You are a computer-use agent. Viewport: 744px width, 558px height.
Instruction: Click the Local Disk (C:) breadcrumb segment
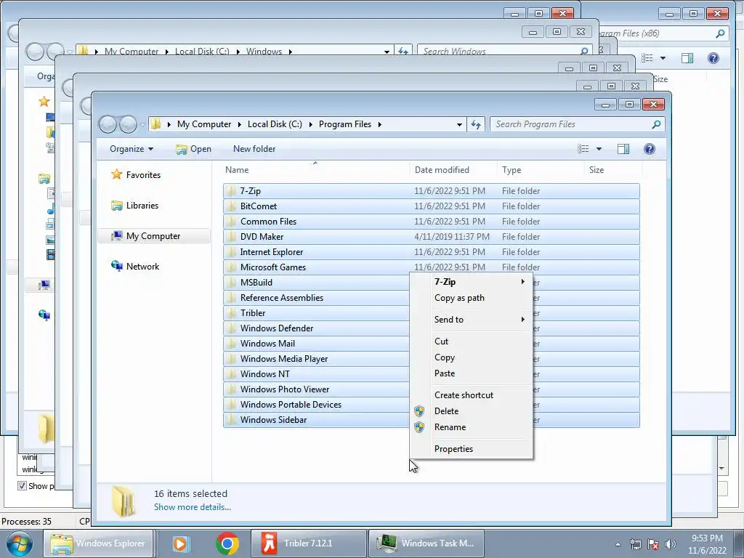click(x=275, y=124)
